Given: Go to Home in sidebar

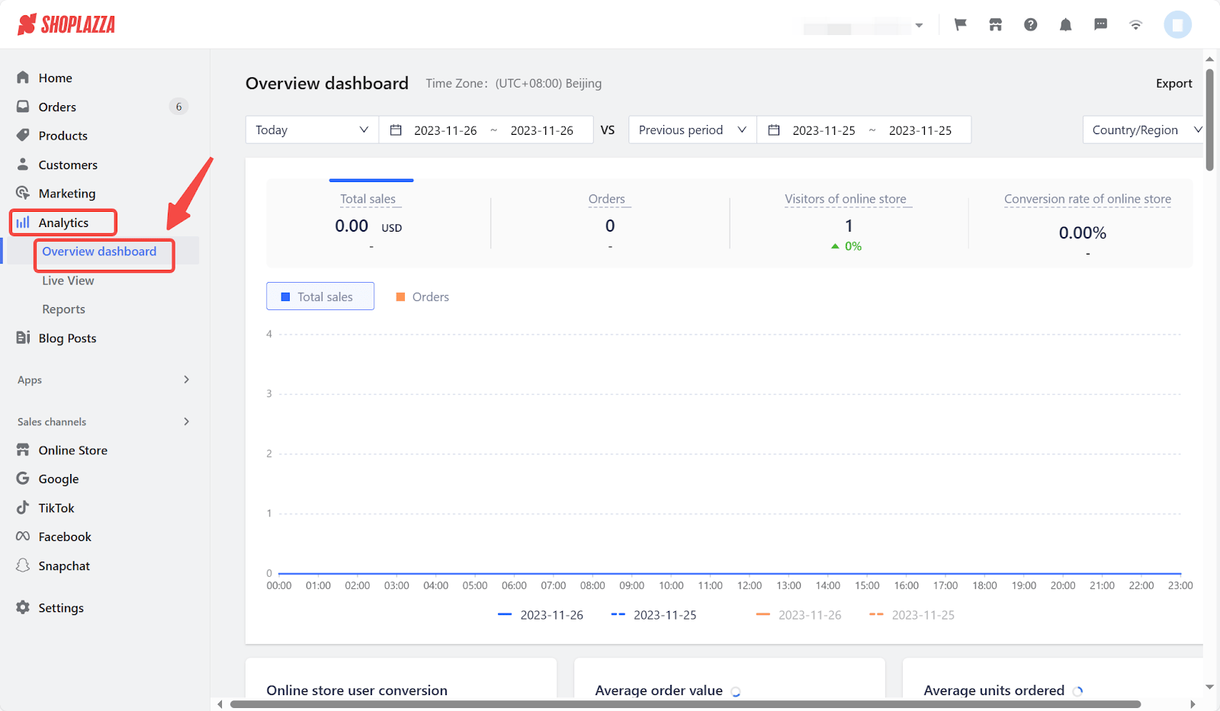Looking at the screenshot, I should 56,78.
